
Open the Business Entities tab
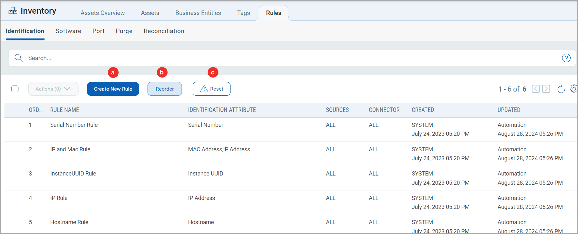[198, 13]
